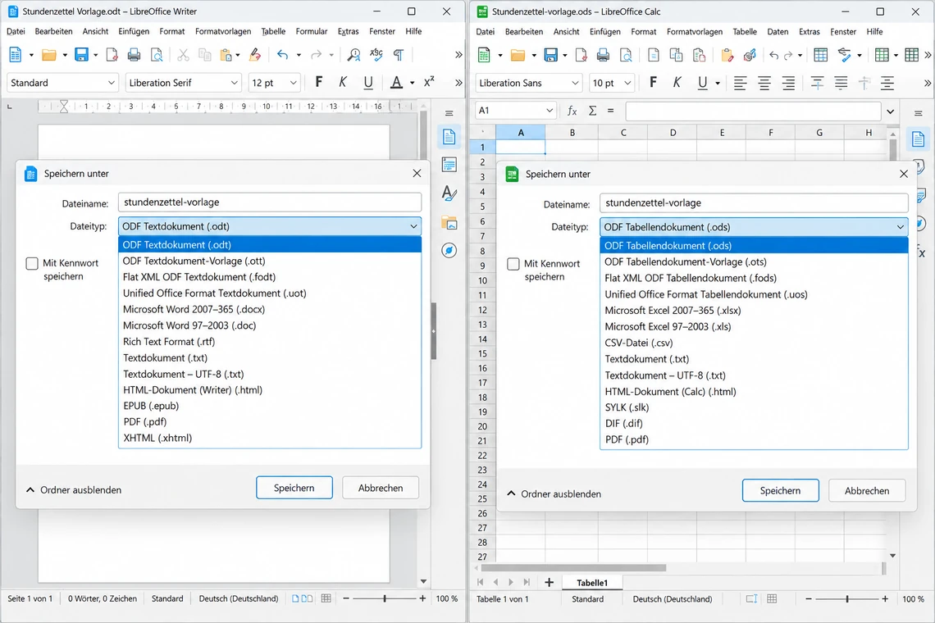The image size is (935, 623).
Task: Choose Microsoft Excel 2007–365 (.xlsx) file type
Action: point(754,310)
